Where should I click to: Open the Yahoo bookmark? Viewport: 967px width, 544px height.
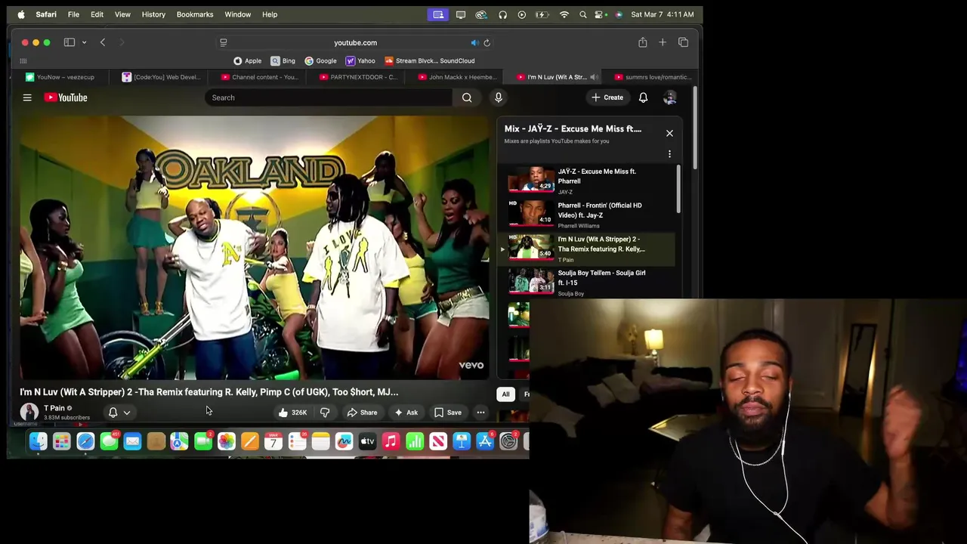(x=360, y=60)
